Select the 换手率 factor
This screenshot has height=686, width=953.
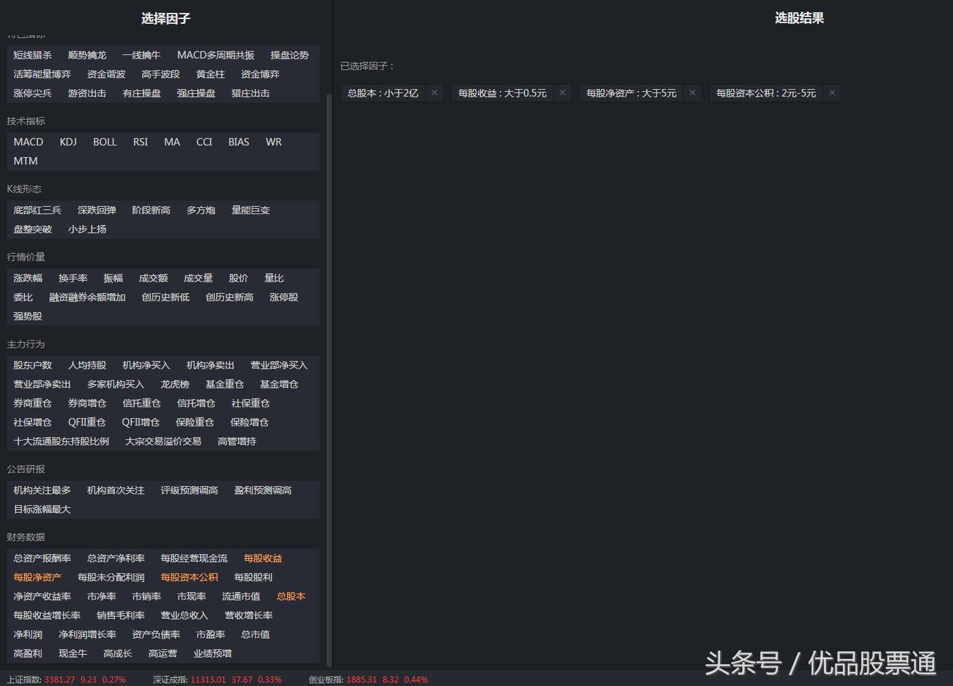click(x=73, y=277)
